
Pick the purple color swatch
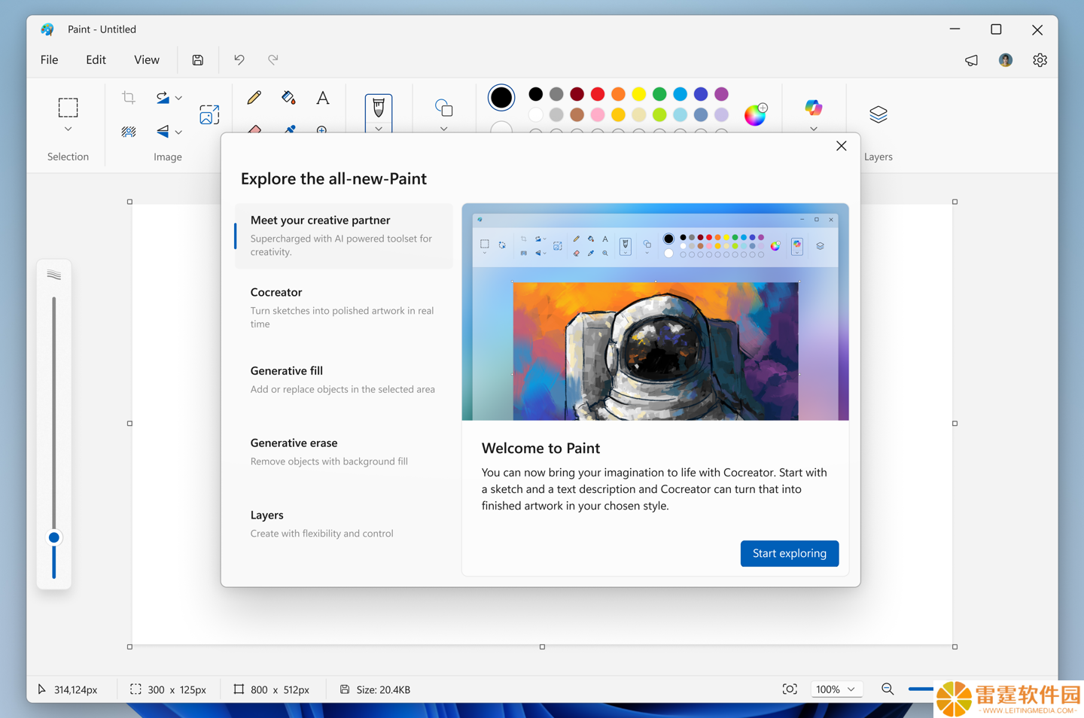point(721,94)
